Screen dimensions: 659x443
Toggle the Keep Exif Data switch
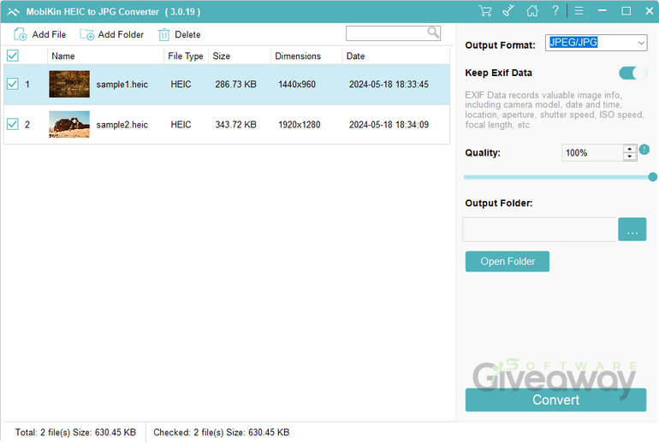(x=632, y=73)
